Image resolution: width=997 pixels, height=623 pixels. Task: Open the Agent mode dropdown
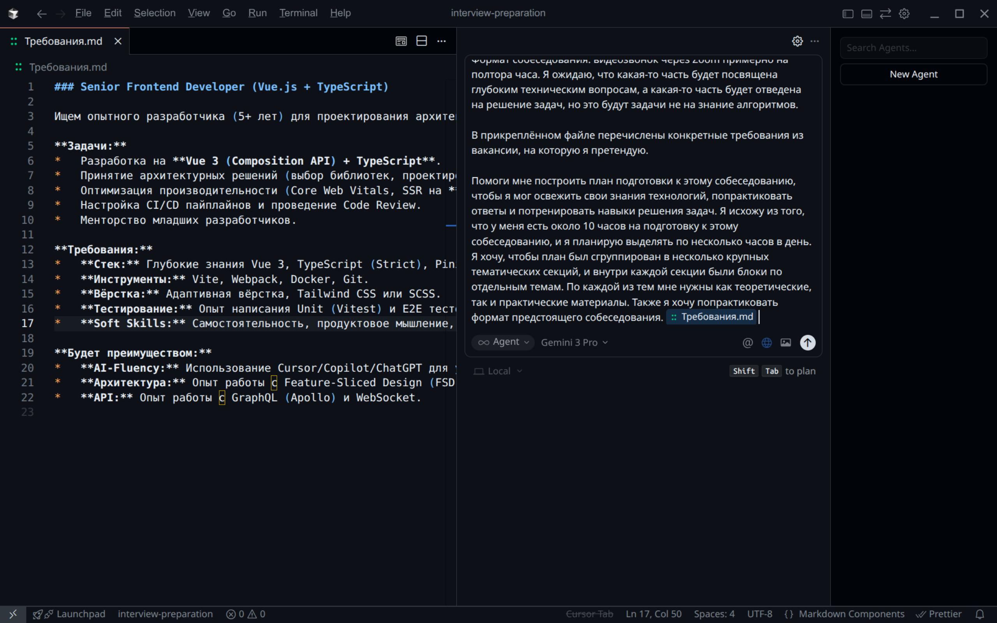point(503,342)
